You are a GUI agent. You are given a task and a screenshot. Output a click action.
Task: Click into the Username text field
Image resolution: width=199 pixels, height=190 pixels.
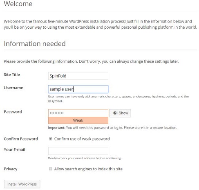pos(78,89)
